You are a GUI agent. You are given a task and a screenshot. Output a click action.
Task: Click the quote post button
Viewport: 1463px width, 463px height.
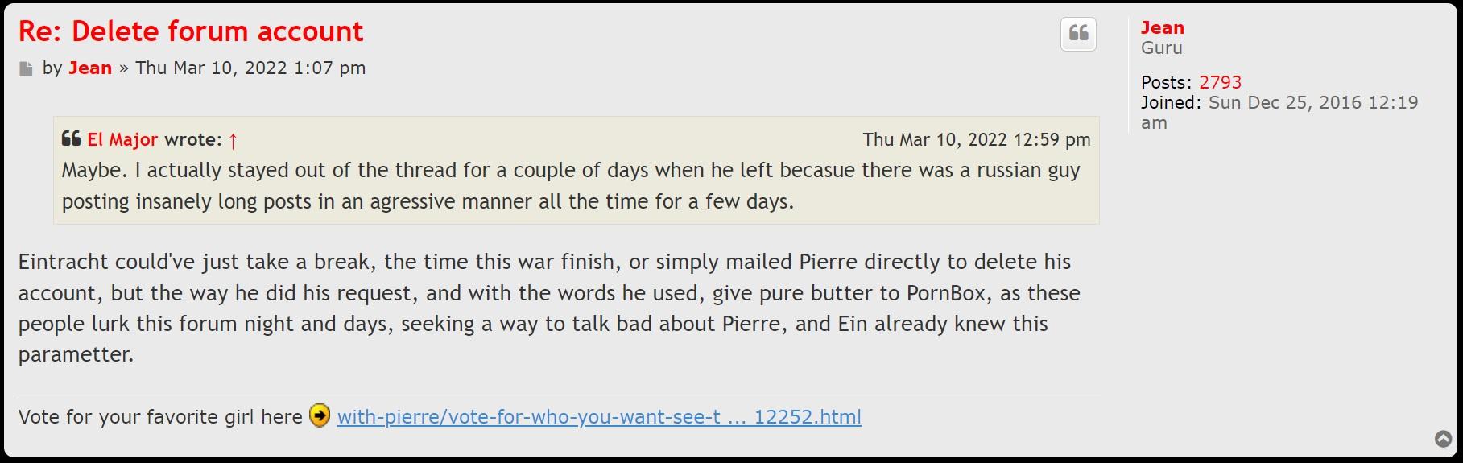pos(1078,34)
